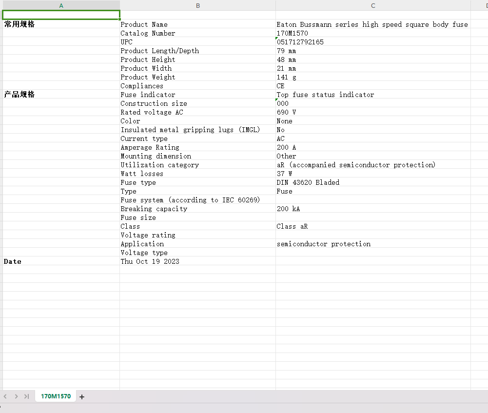Click the Rated voltage AC cell
This screenshot has height=413, width=488.
[x=197, y=112]
